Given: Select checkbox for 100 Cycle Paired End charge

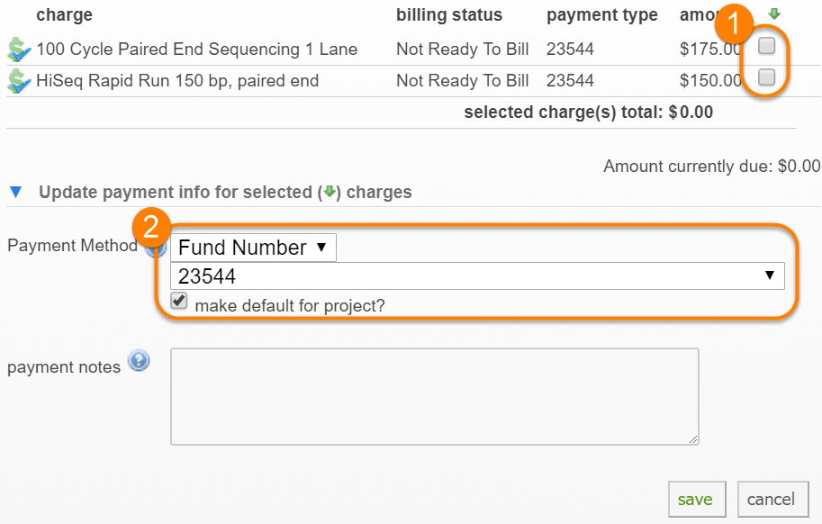Looking at the screenshot, I should (x=767, y=47).
